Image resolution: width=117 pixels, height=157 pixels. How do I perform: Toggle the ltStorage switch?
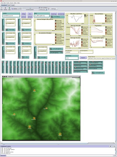tap(10, 30)
